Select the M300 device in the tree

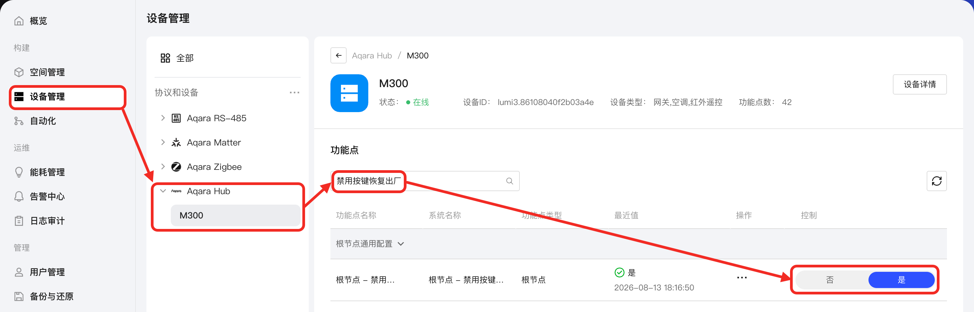point(235,215)
